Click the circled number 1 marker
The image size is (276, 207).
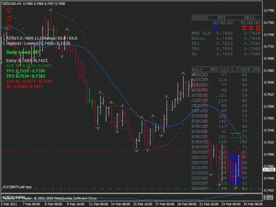coord(9,10)
